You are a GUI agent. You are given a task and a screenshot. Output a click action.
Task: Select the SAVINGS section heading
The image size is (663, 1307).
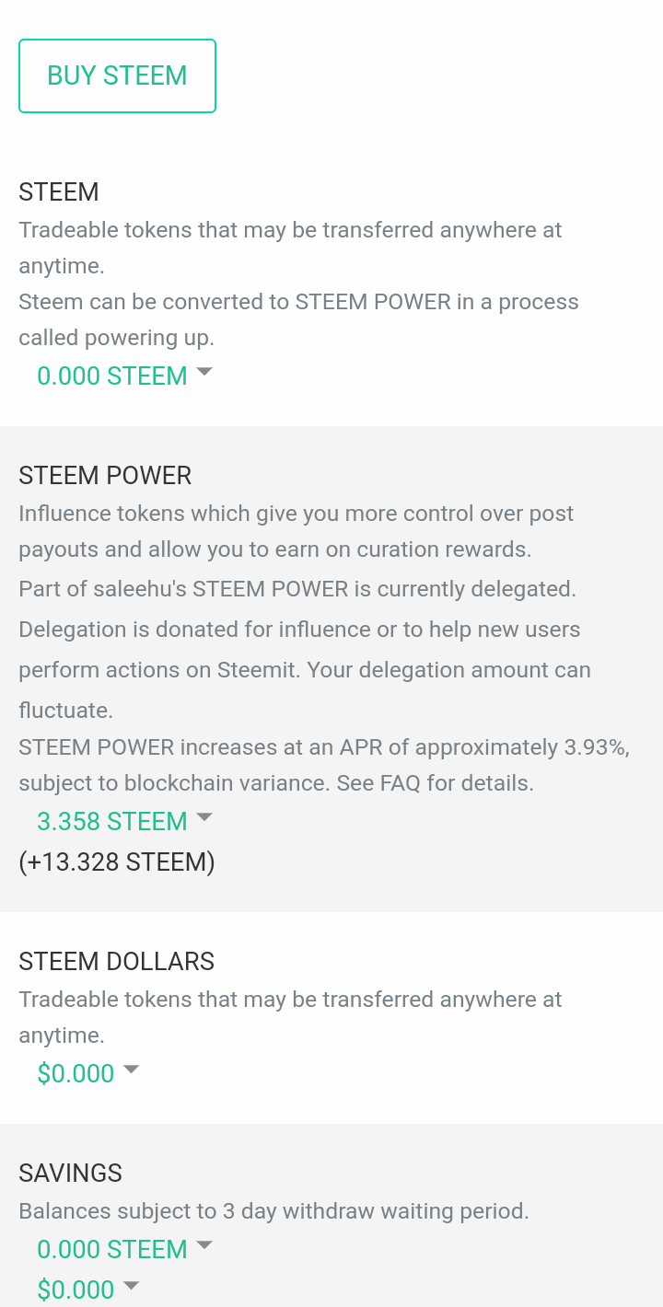coord(70,1173)
